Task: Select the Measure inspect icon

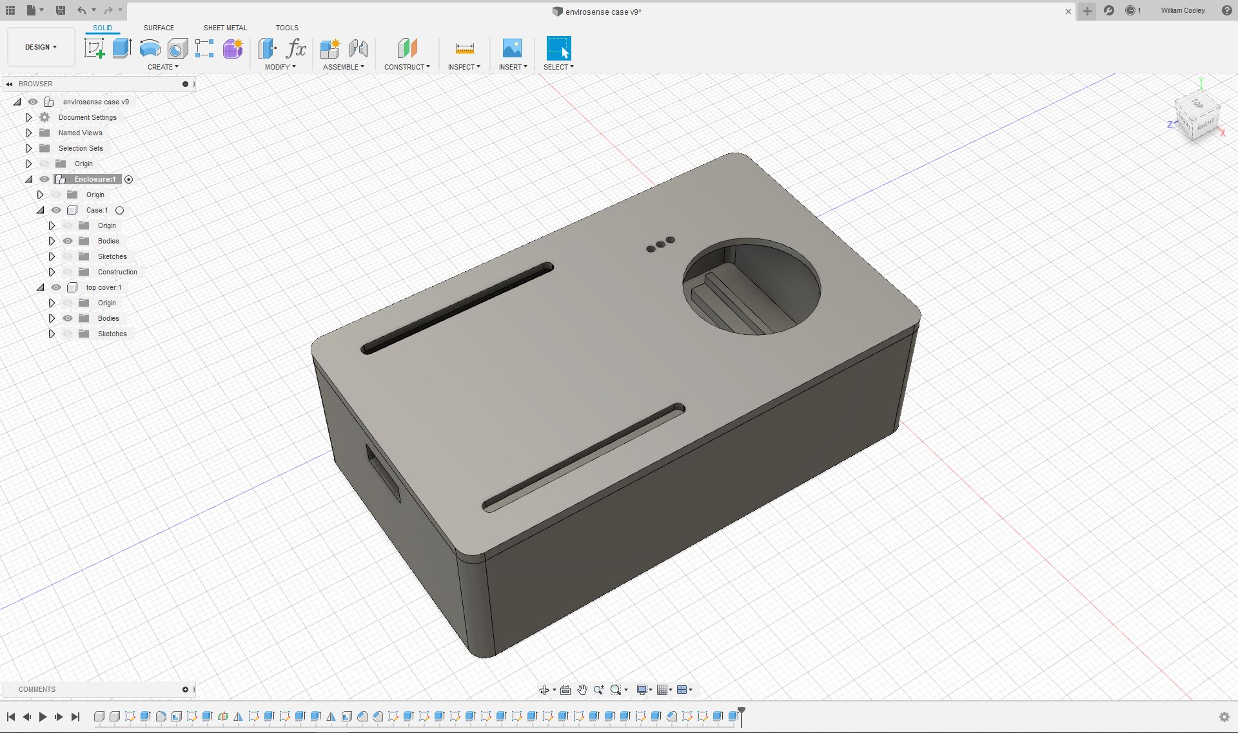Action: [464, 48]
